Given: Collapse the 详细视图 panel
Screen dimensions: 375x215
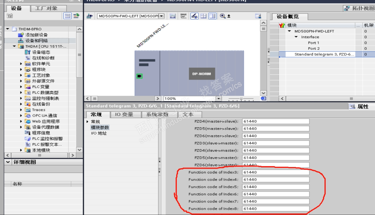Looking at the screenshot, I should click(8, 162).
